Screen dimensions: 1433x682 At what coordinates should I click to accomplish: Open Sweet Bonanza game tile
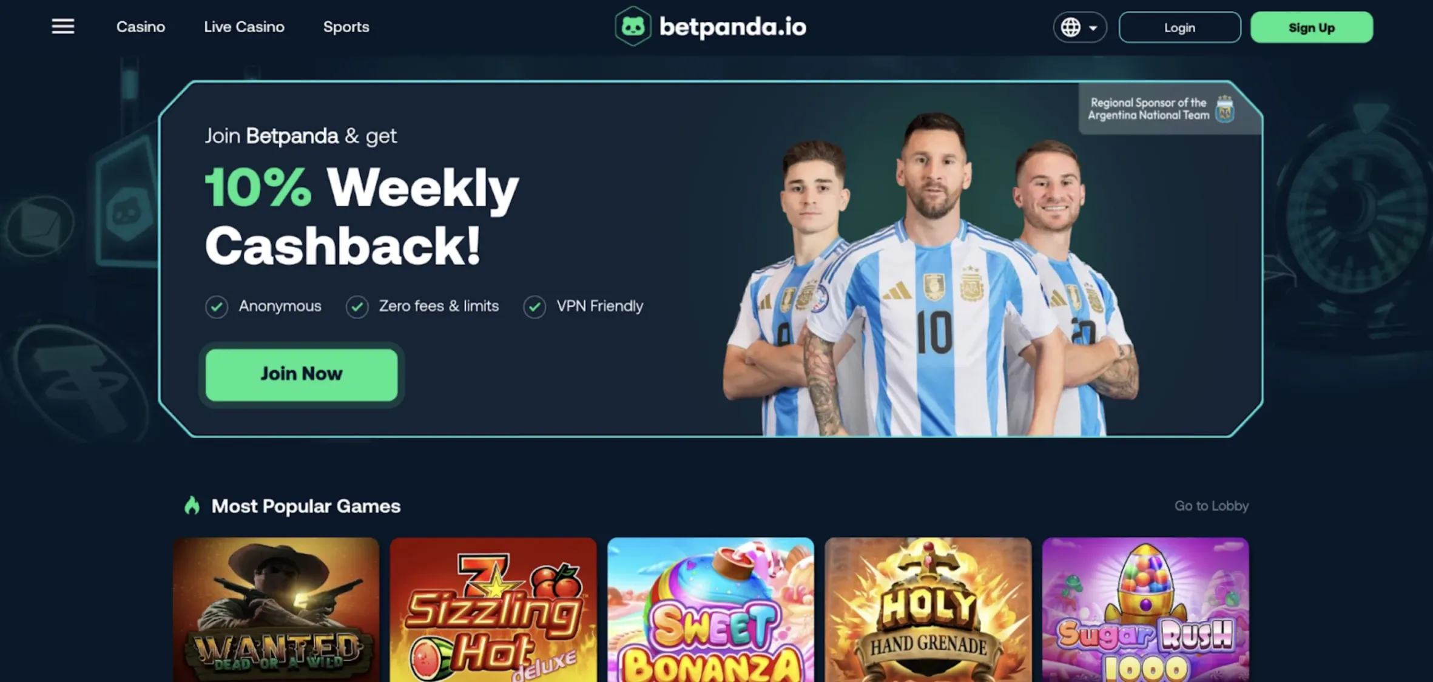[710, 610]
